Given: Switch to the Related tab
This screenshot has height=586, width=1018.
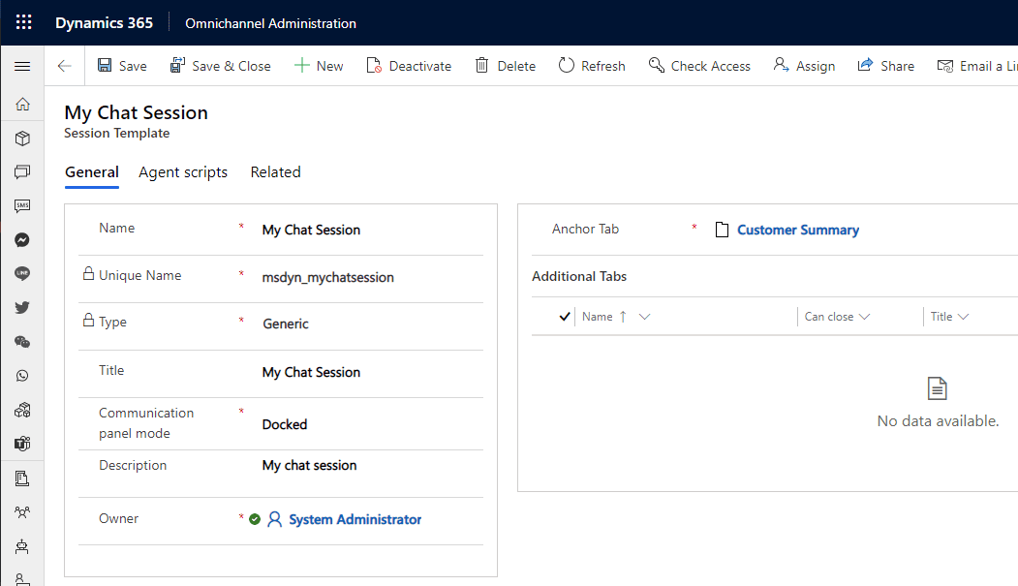Looking at the screenshot, I should (275, 172).
